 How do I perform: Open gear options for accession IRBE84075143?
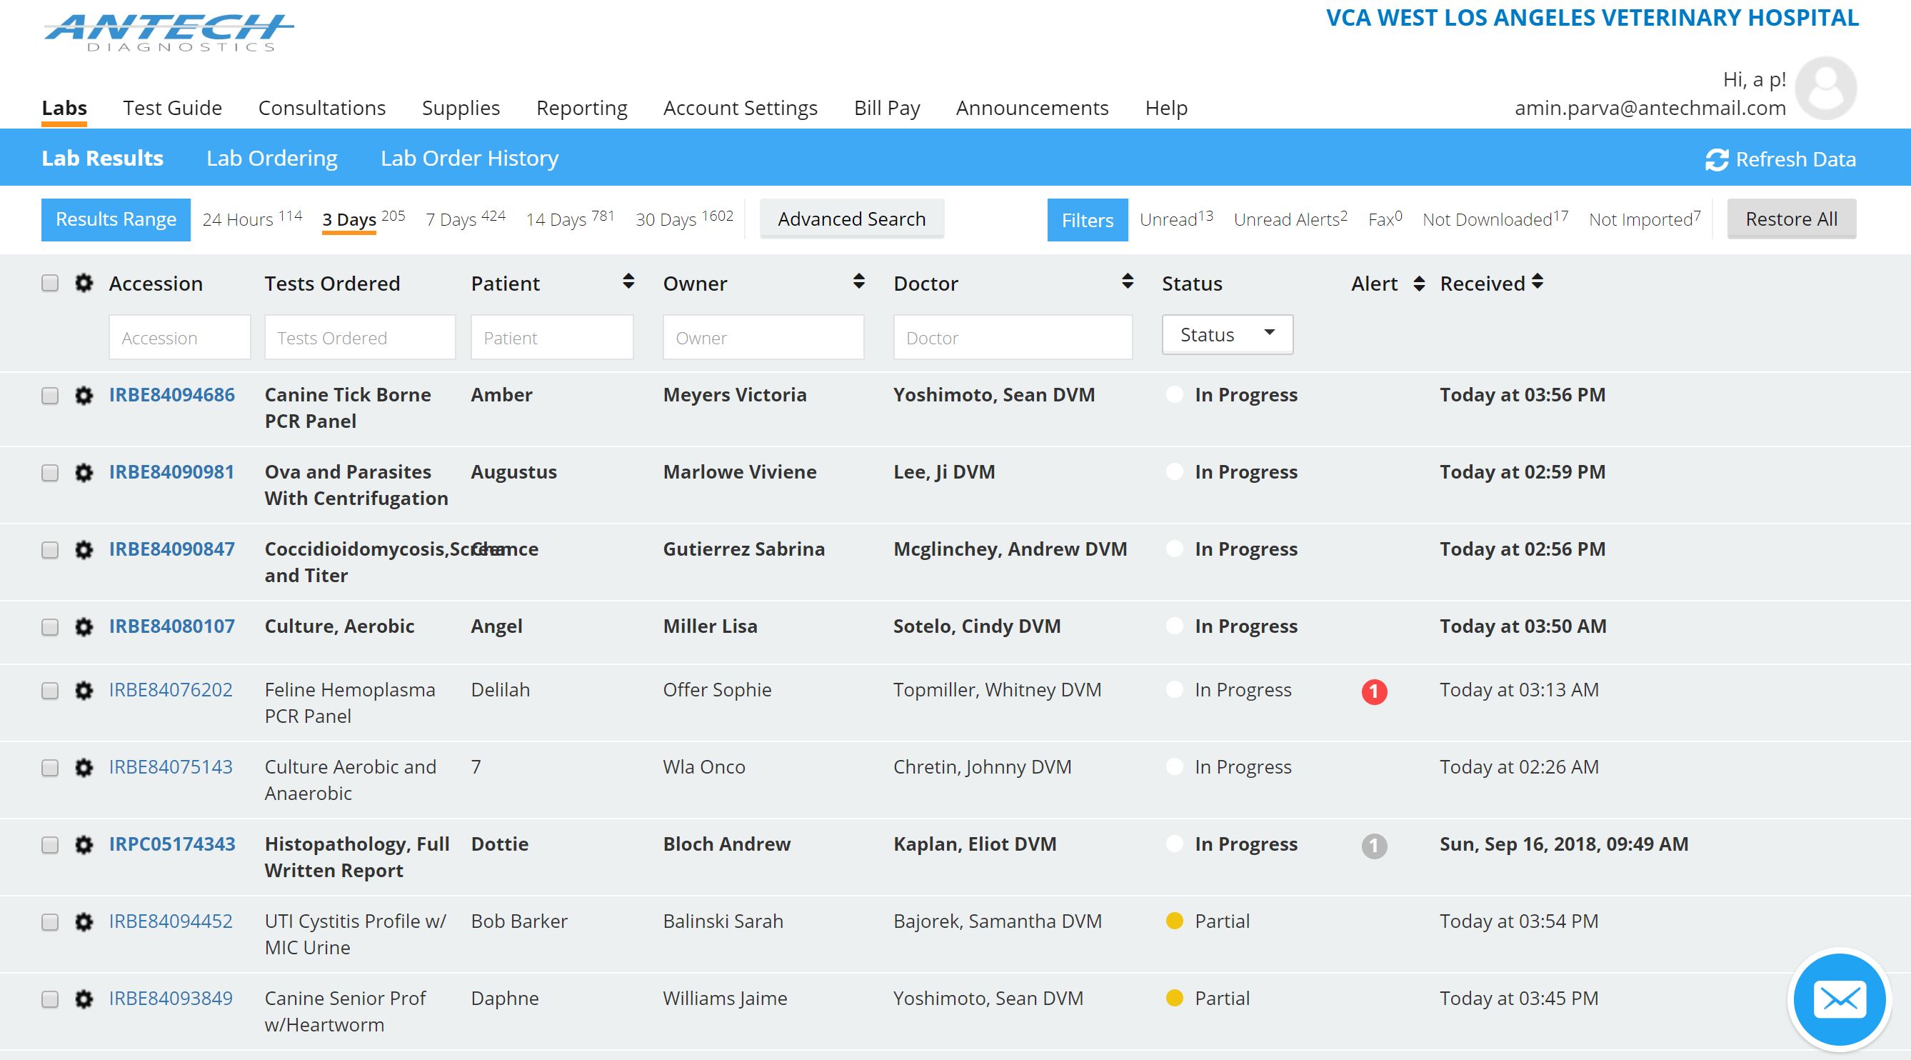tap(84, 769)
